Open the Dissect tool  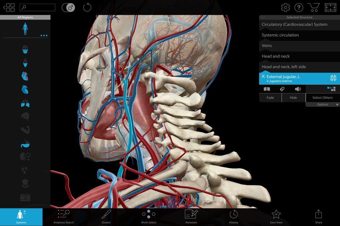106,216
